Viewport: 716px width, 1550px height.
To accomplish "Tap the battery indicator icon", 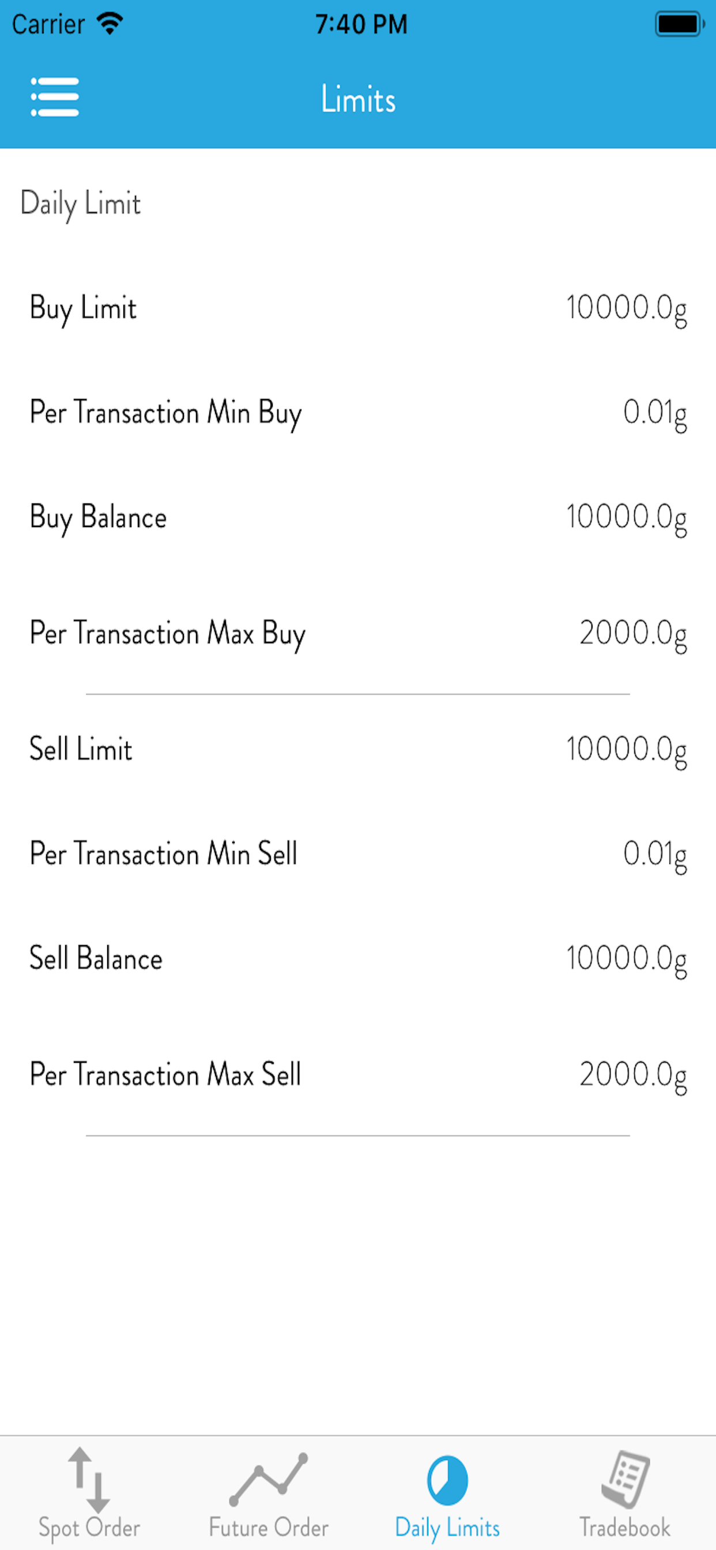I will coord(679,24).
